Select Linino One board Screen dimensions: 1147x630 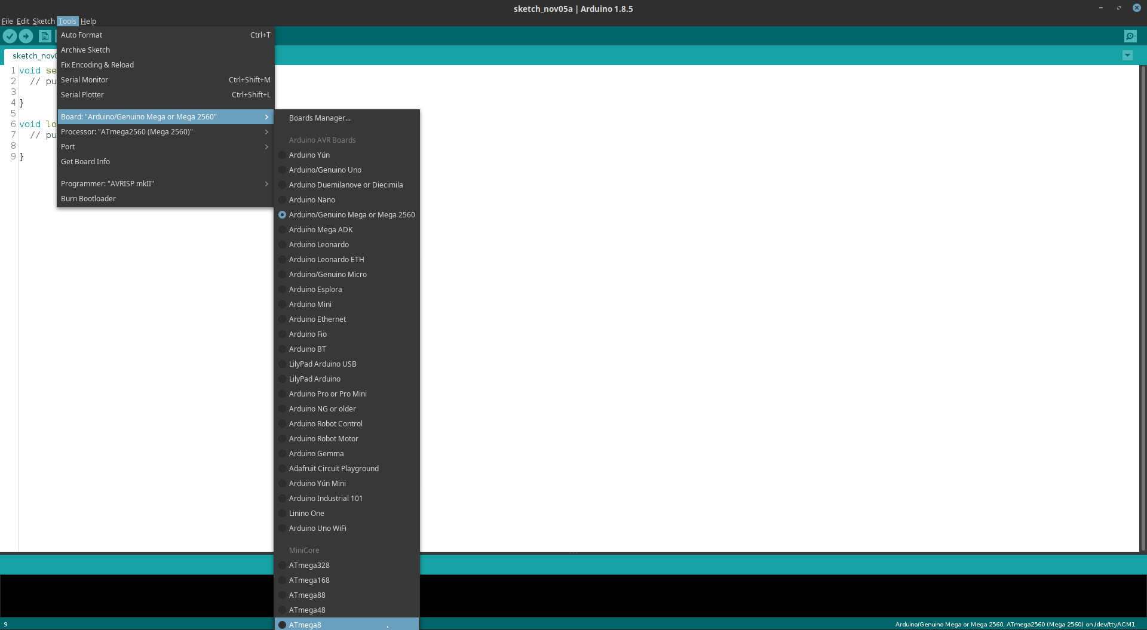pos(347,514)
